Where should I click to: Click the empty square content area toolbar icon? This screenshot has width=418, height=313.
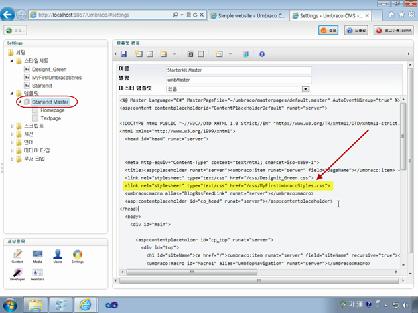click(201, 54)
